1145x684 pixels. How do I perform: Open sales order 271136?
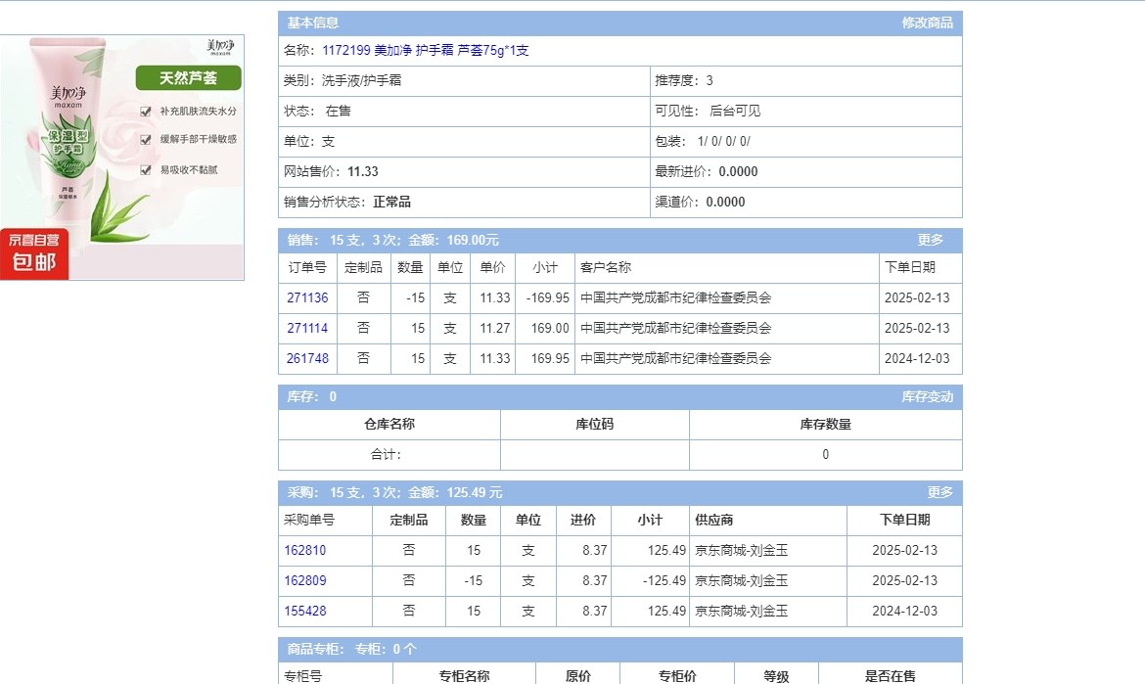click(307, 297)
